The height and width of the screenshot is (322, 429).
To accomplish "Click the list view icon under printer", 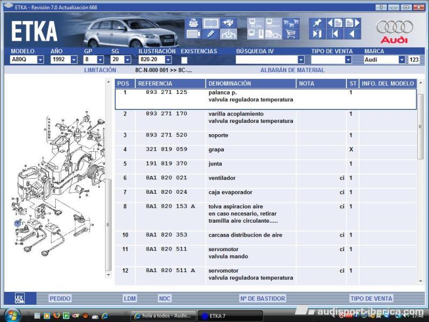I will (193, 34).
